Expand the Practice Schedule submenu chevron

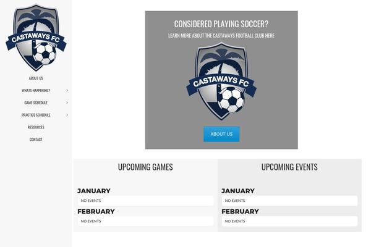point(67,115)
